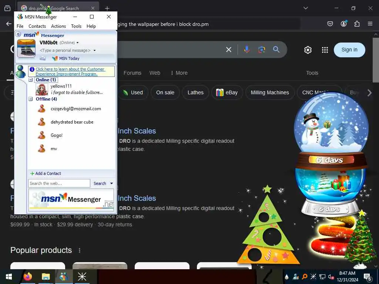Screen dimensions: 379x284
Task: Click the Google magnifier search button
Action: (x=276, y=50)
